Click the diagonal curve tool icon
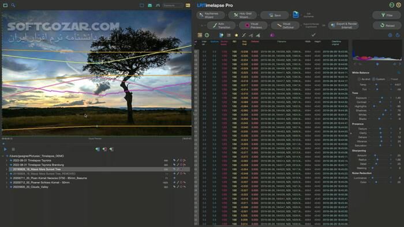Screen dimensions: 404x227 [x=244, y=35]
